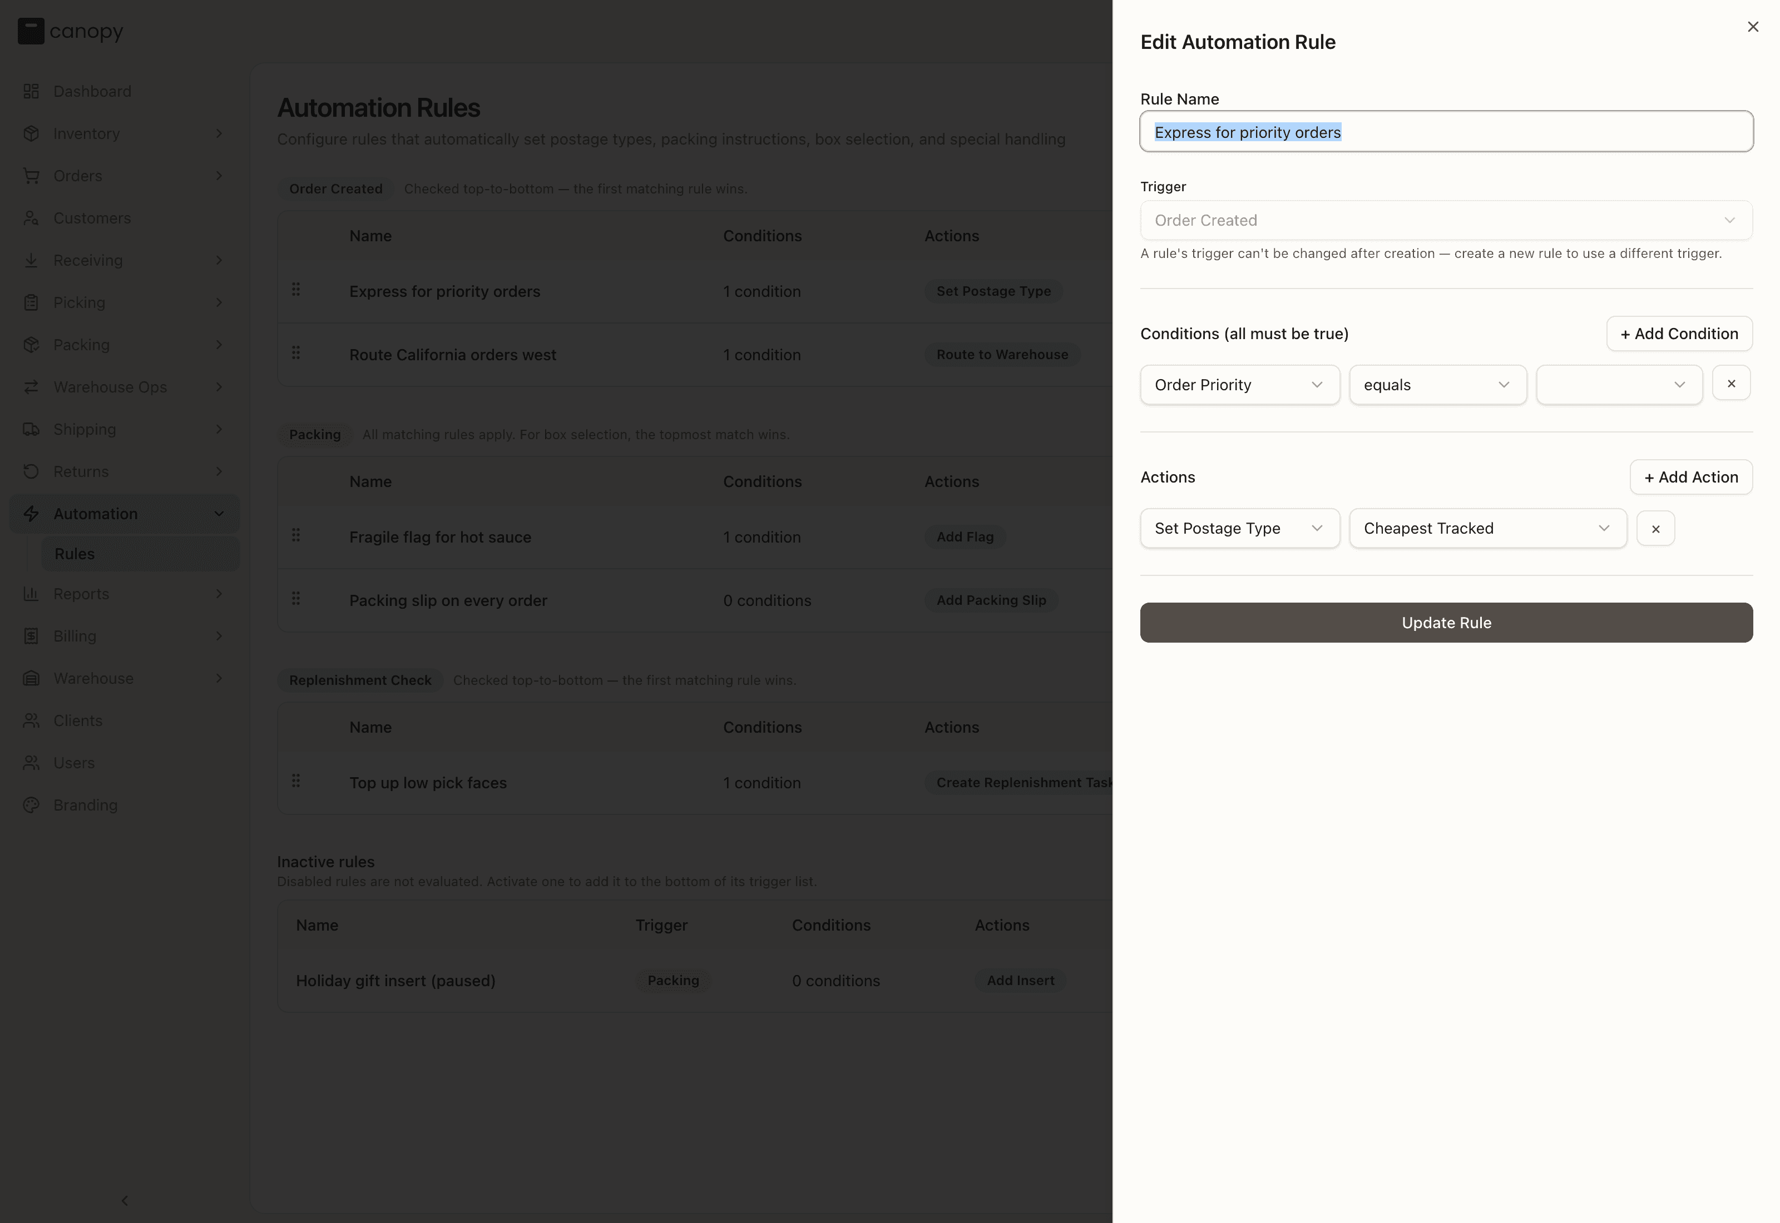Viewport: 1780px width, 1223px height.
Task: Click the Branding palette icon
Action: pyautogui.click(x=32, y=804)
